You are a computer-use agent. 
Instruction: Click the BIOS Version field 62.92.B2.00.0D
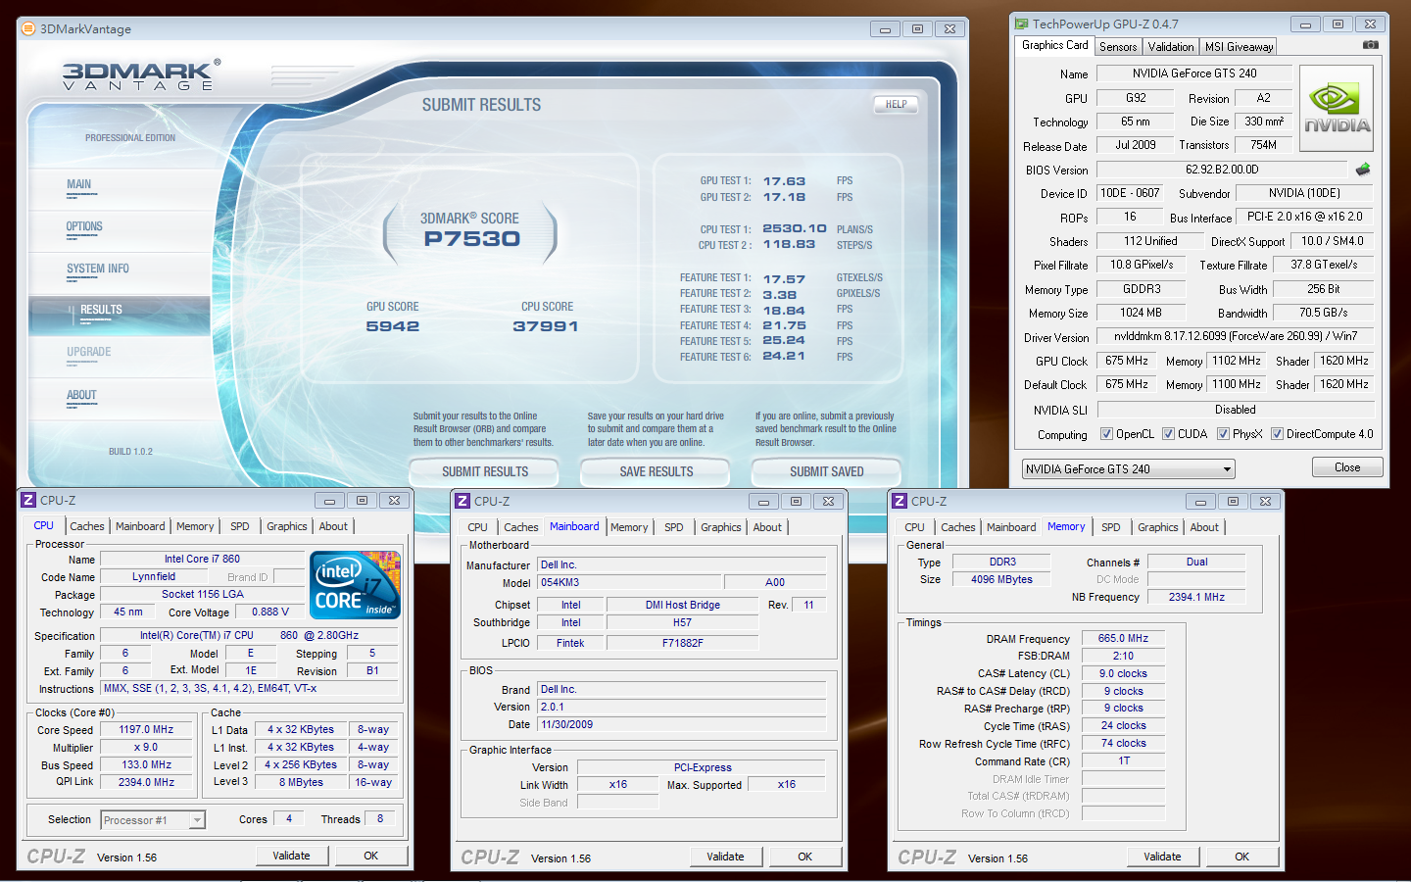pyautogui.click(x=1222, y=170)
